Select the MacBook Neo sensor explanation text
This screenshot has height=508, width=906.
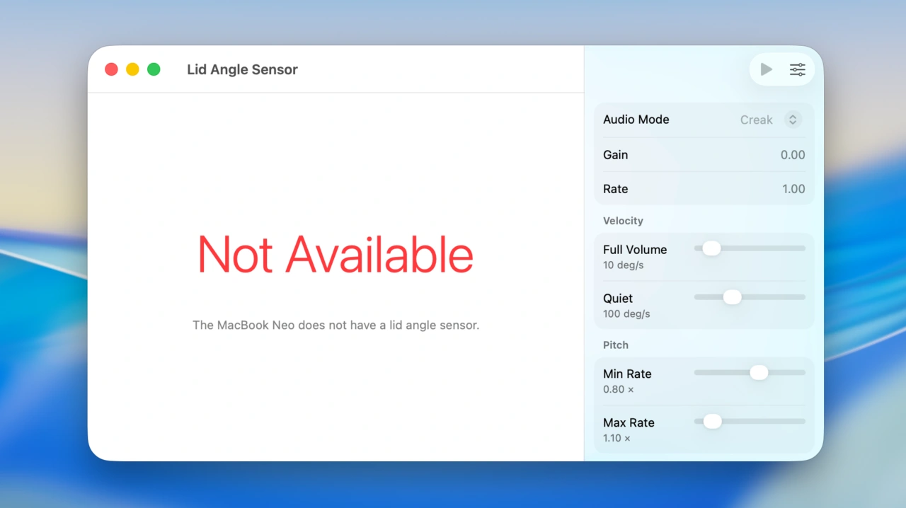click(x=336, y=325)
